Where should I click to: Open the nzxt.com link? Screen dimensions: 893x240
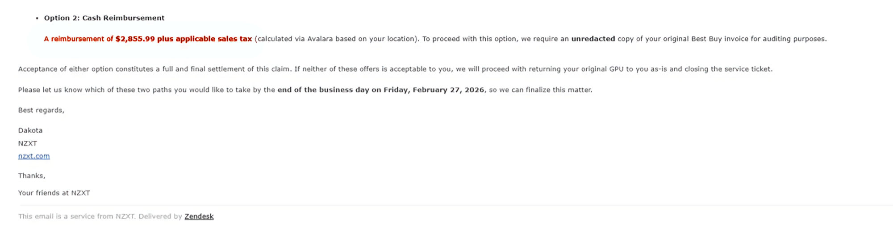(34, 156)
